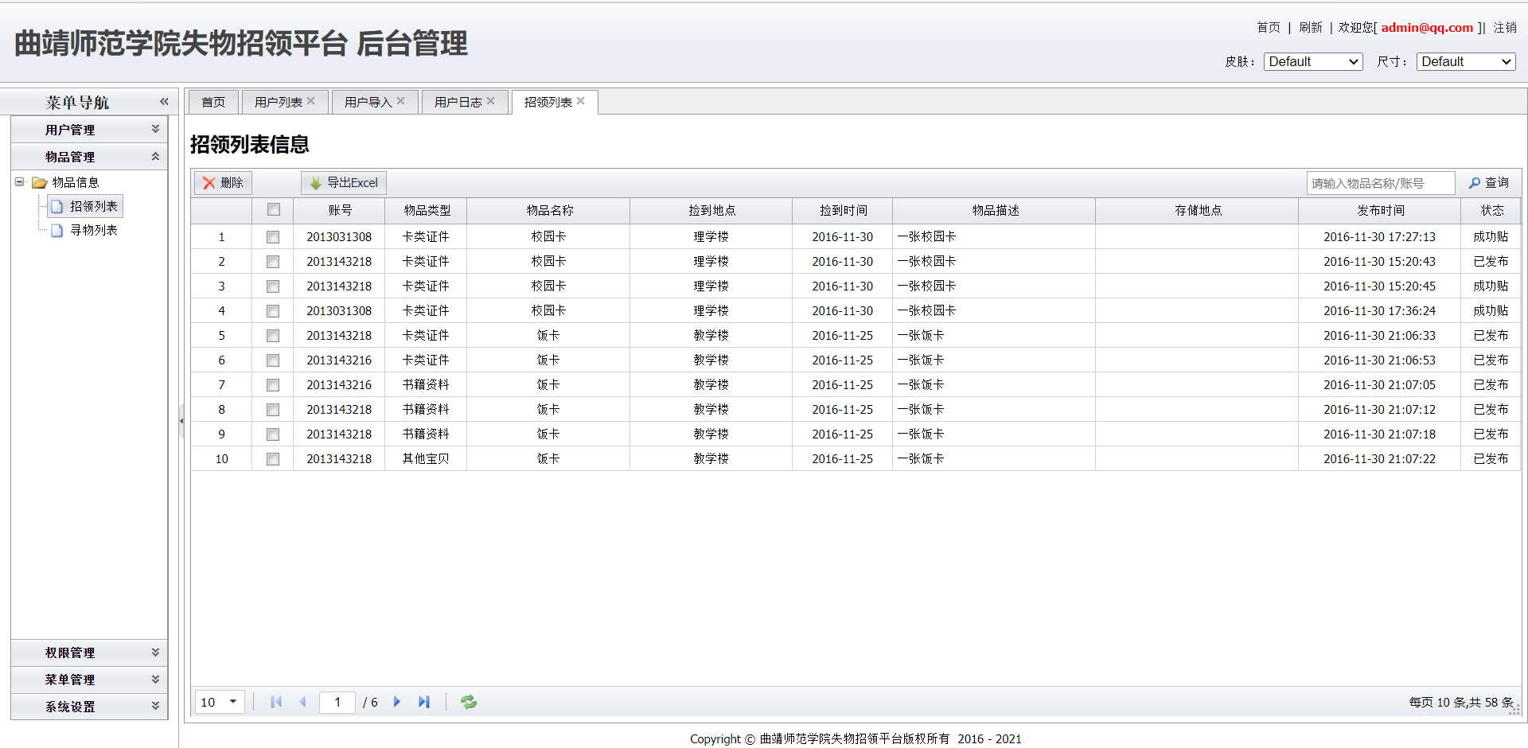
Task: Click 已发布 status in row 2
Action: pos(1491,262)
